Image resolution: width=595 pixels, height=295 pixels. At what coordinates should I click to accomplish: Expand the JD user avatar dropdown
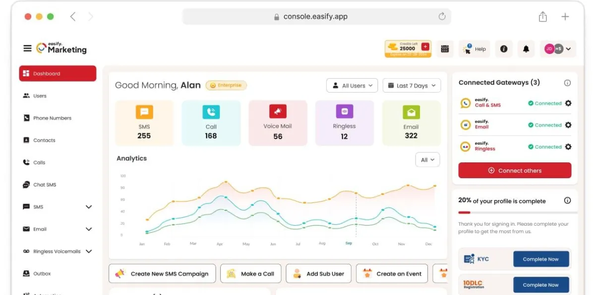(558, 49)
